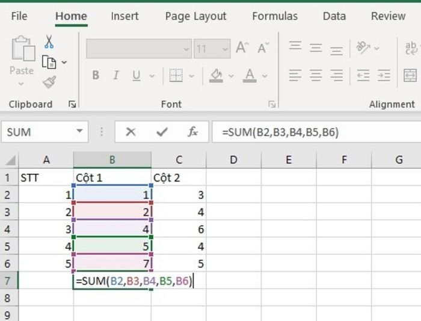Click in the formula bar text
This screenshot has width=421, height=321.
(280, 132)
